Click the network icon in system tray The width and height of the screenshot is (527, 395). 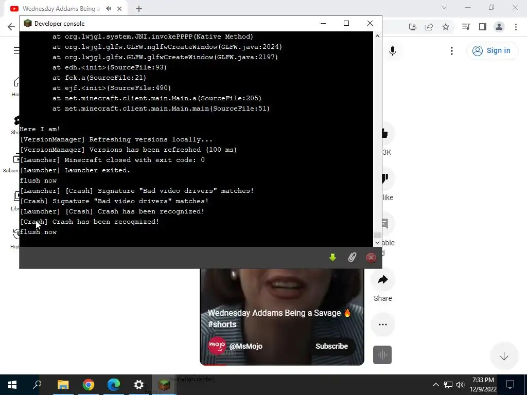click(448, 385)
